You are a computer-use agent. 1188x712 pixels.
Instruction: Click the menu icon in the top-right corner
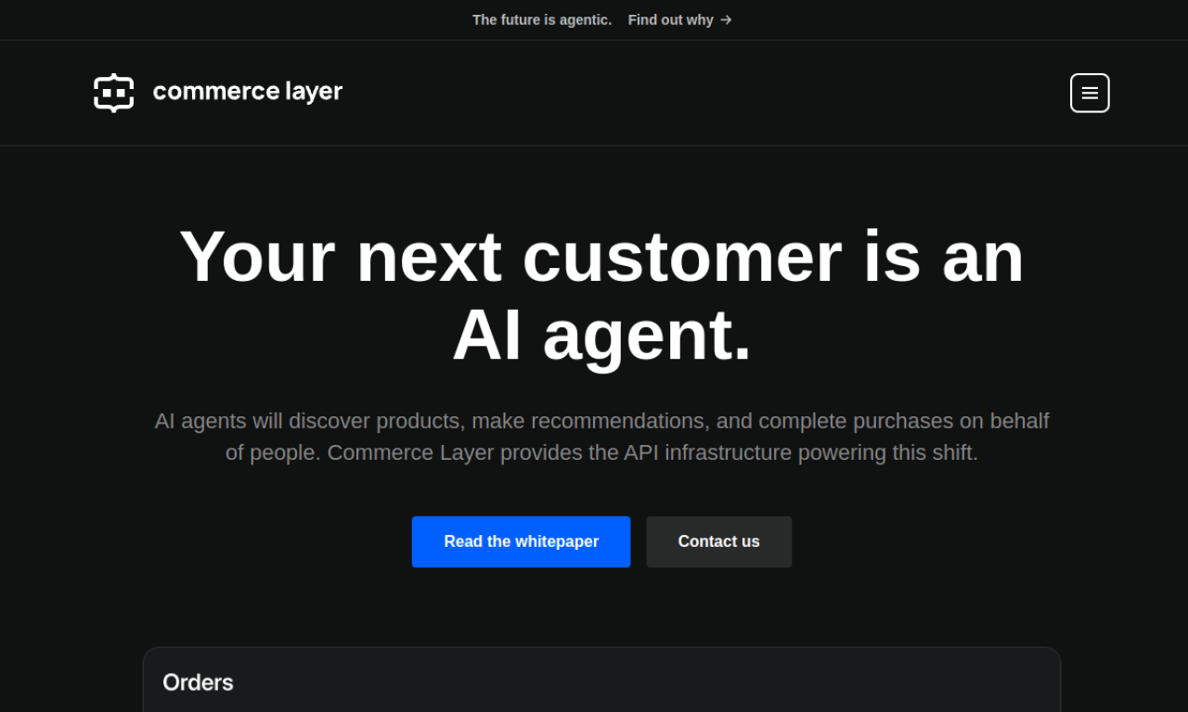pos(1090,93)
